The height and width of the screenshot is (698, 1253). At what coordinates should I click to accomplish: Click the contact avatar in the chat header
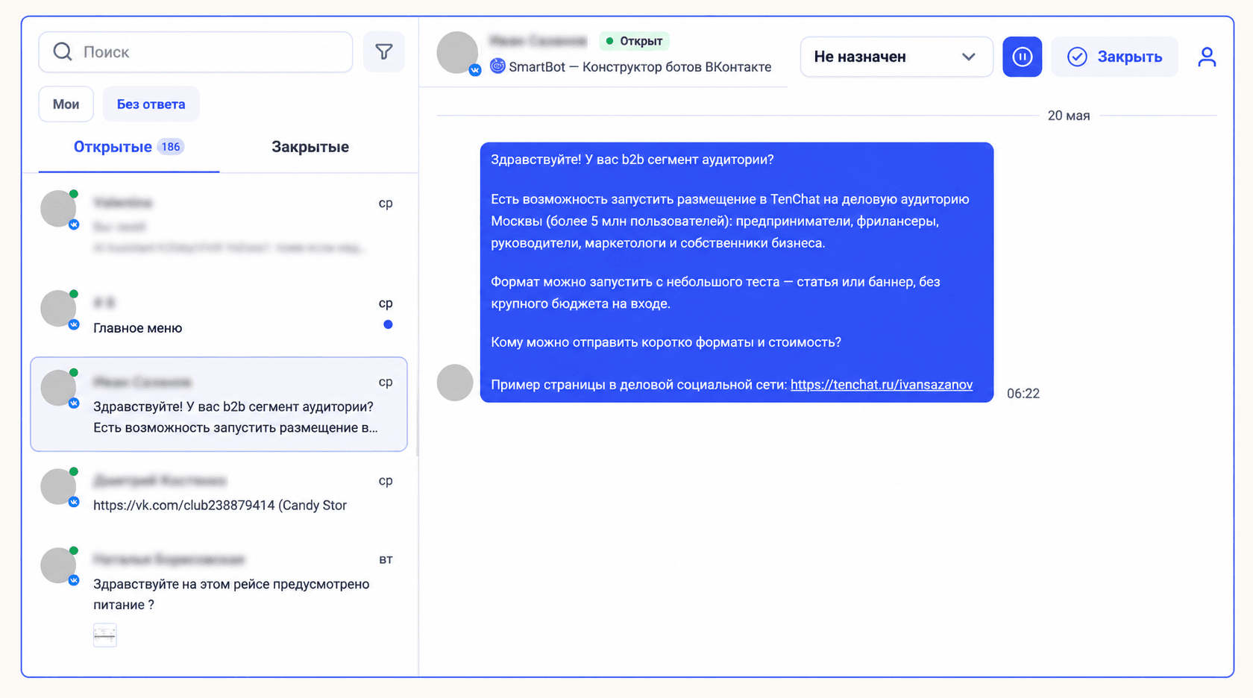(456, 52)
